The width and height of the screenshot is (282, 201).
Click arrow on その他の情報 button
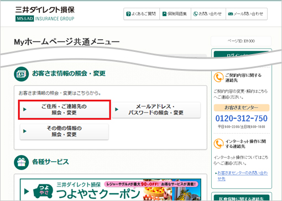click(x=25, y=131)
